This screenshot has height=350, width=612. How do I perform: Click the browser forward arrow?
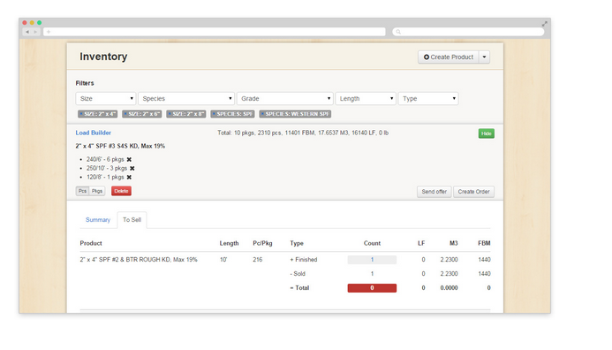point(35,32)
